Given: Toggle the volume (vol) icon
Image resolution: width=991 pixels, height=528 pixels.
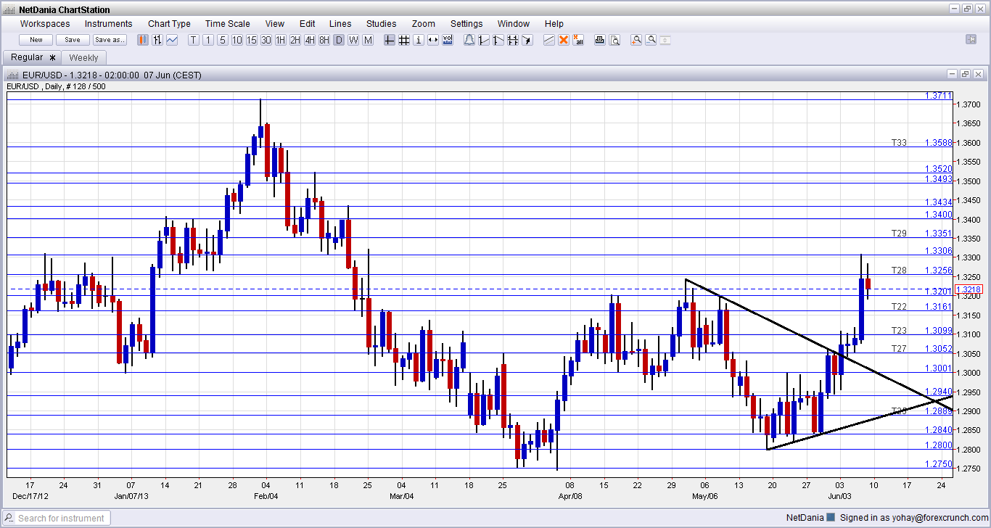Looking at the screenshot, I should (447, 40).
